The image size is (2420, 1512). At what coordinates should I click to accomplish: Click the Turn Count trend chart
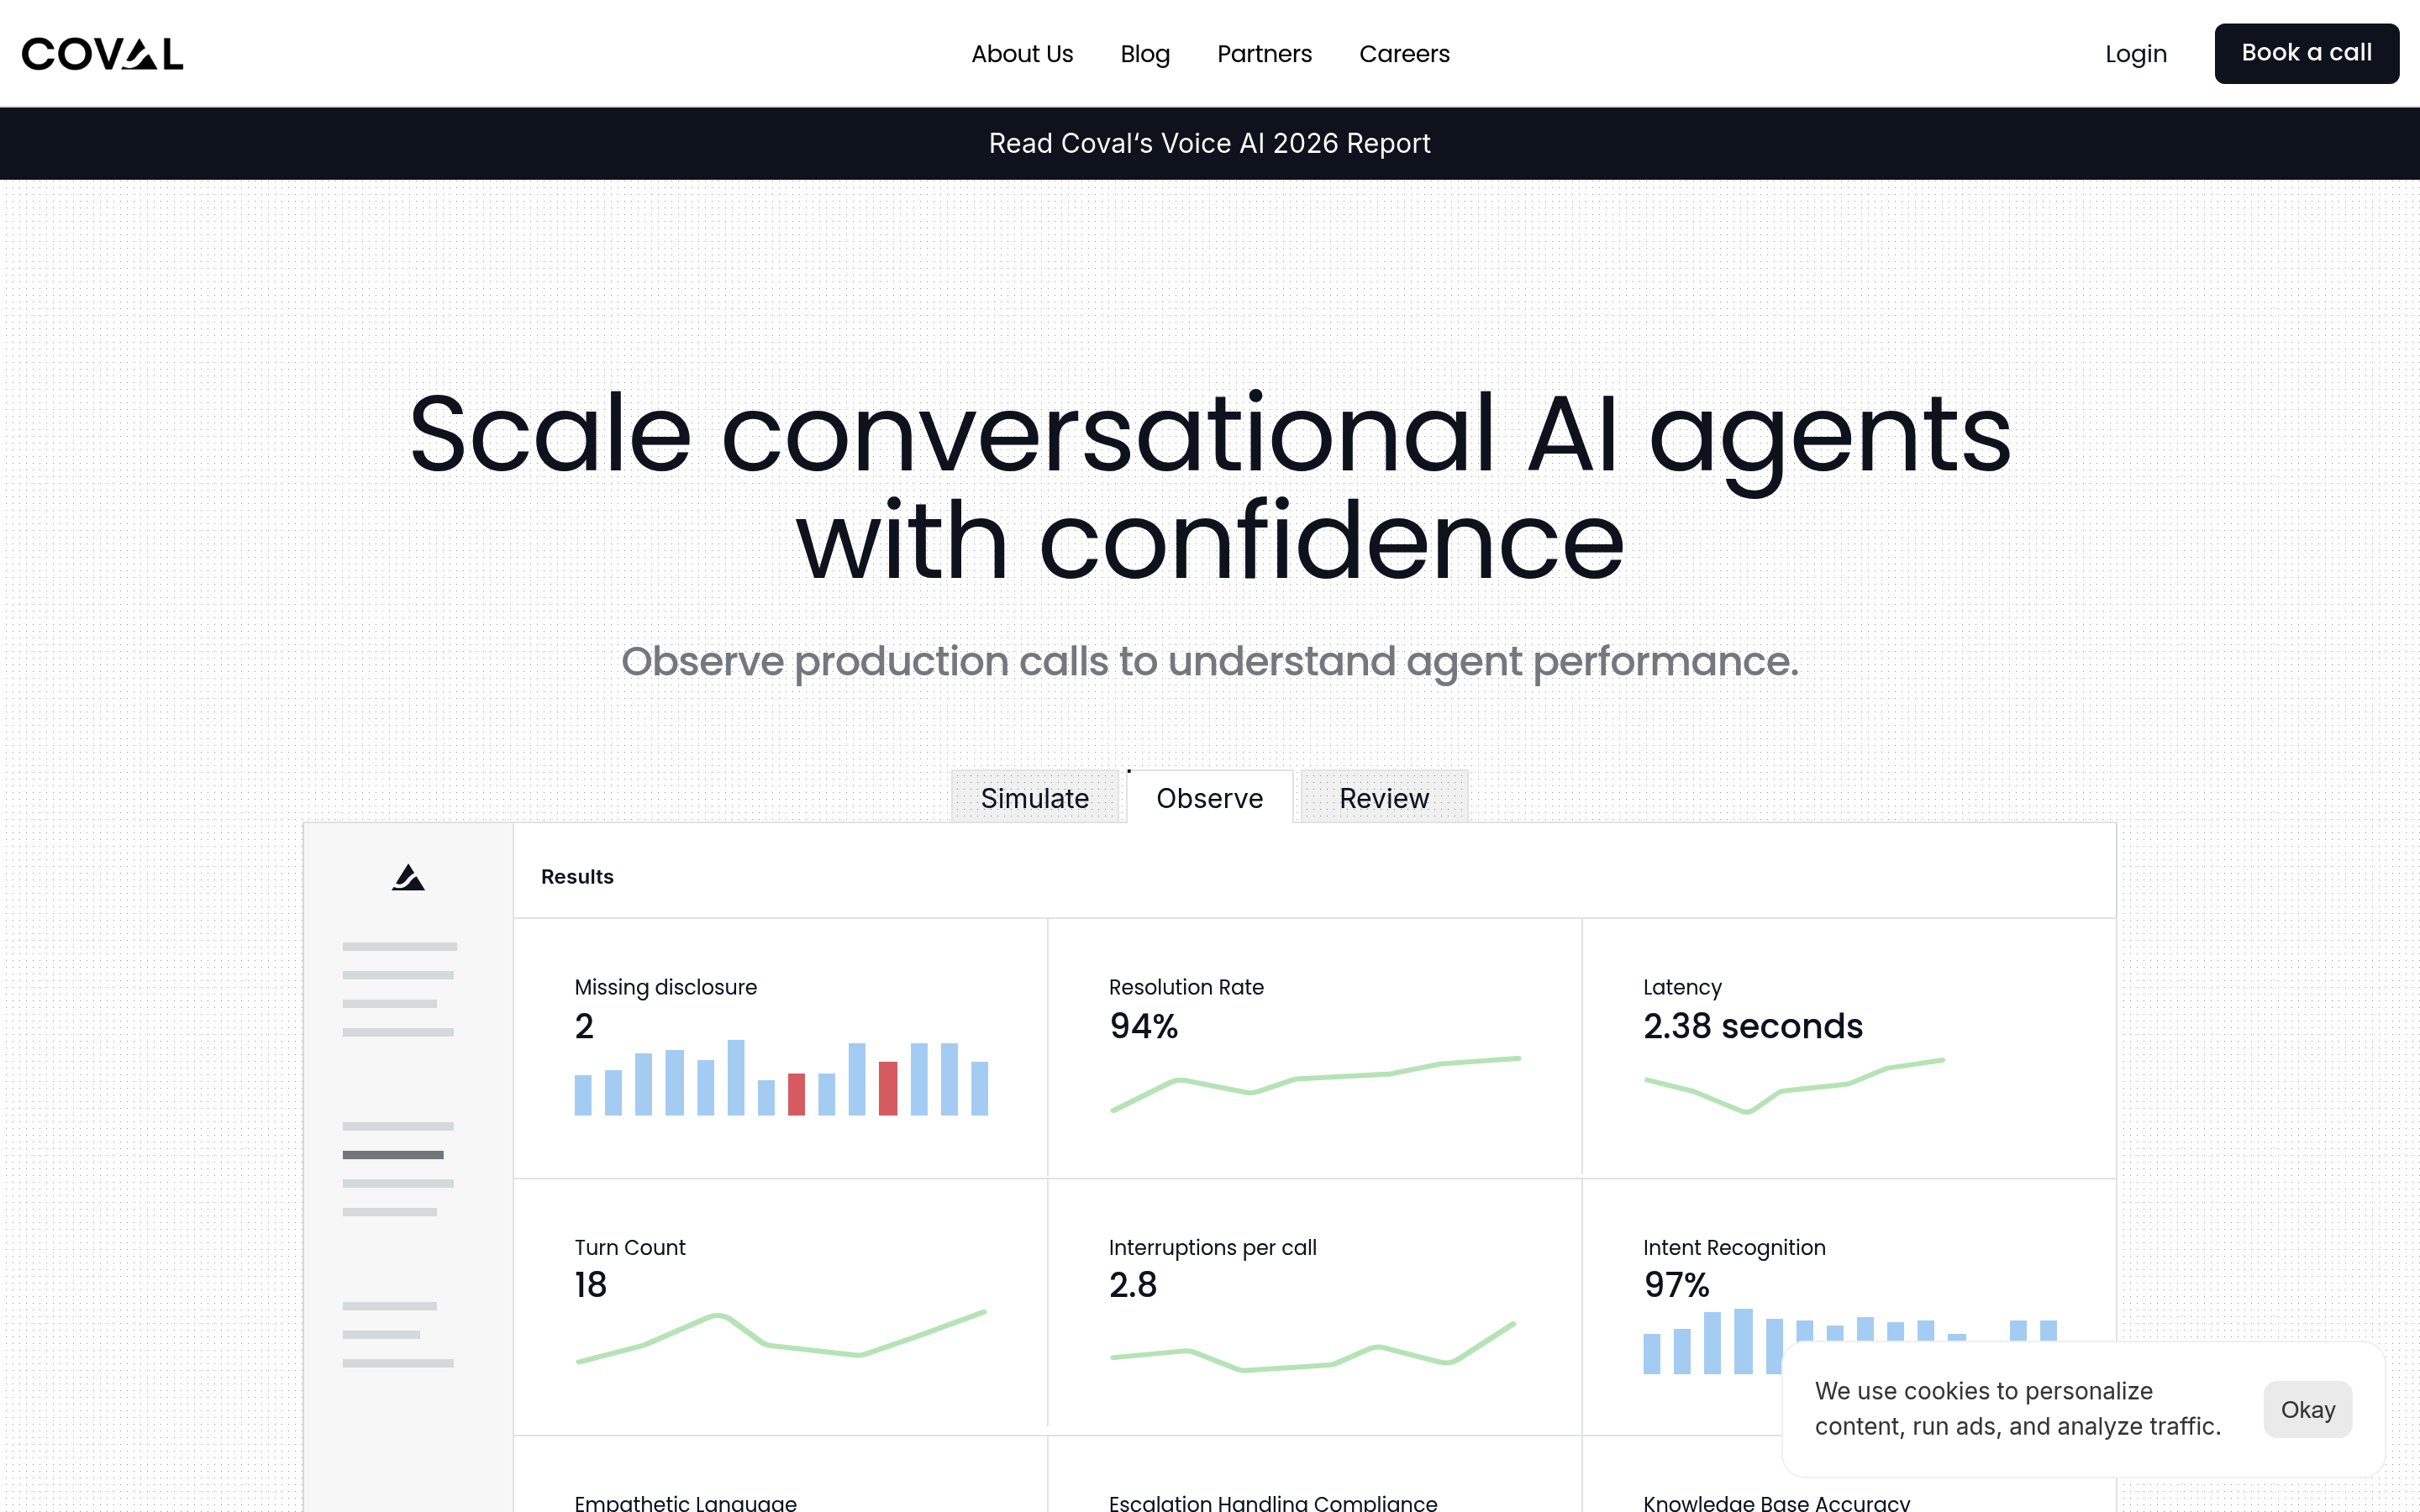pos(781,1337)
